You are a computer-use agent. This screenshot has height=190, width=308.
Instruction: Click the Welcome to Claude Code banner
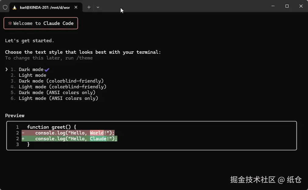tap(41, 23)
